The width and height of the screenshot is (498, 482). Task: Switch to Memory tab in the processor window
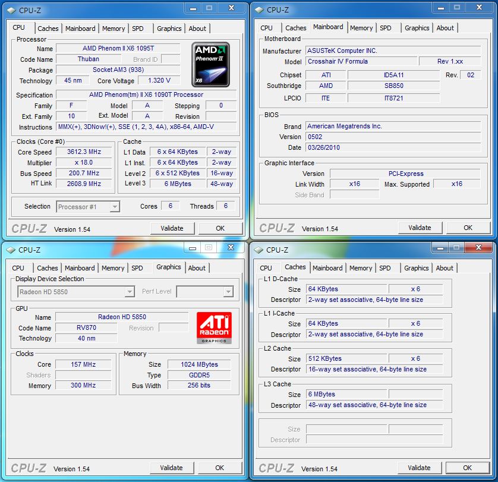[114, 29]
